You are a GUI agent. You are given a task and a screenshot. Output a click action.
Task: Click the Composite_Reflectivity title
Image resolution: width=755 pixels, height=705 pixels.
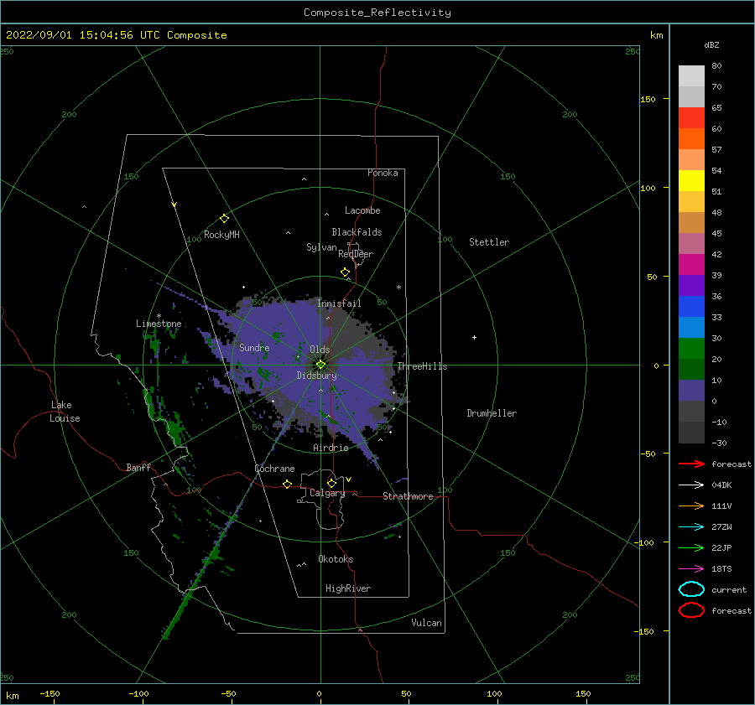pos(377,13)
